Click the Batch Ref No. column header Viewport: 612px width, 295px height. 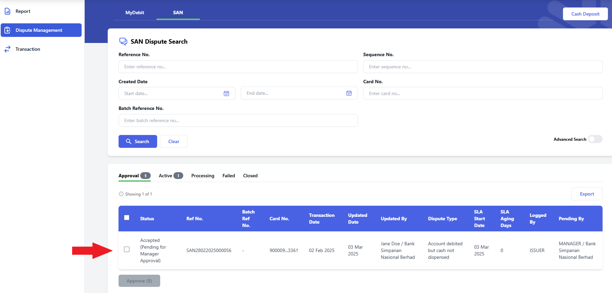coord(248,219)
